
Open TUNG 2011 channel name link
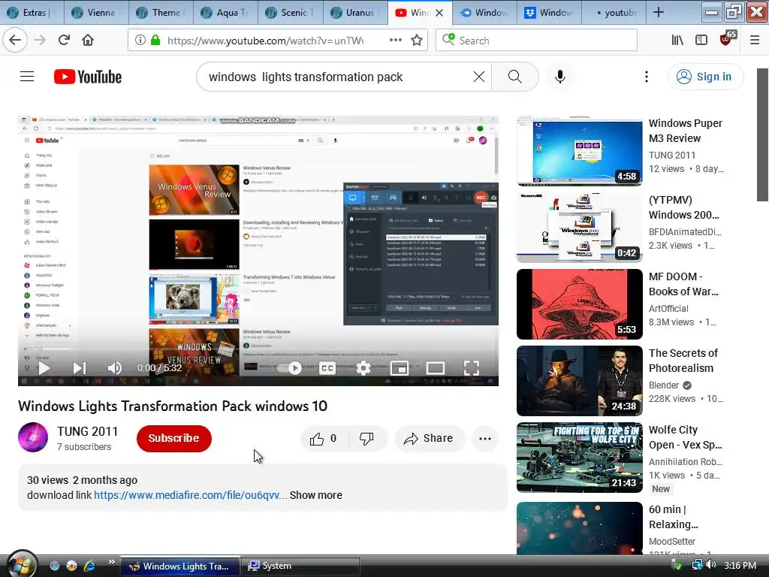[x=87, y=431]
